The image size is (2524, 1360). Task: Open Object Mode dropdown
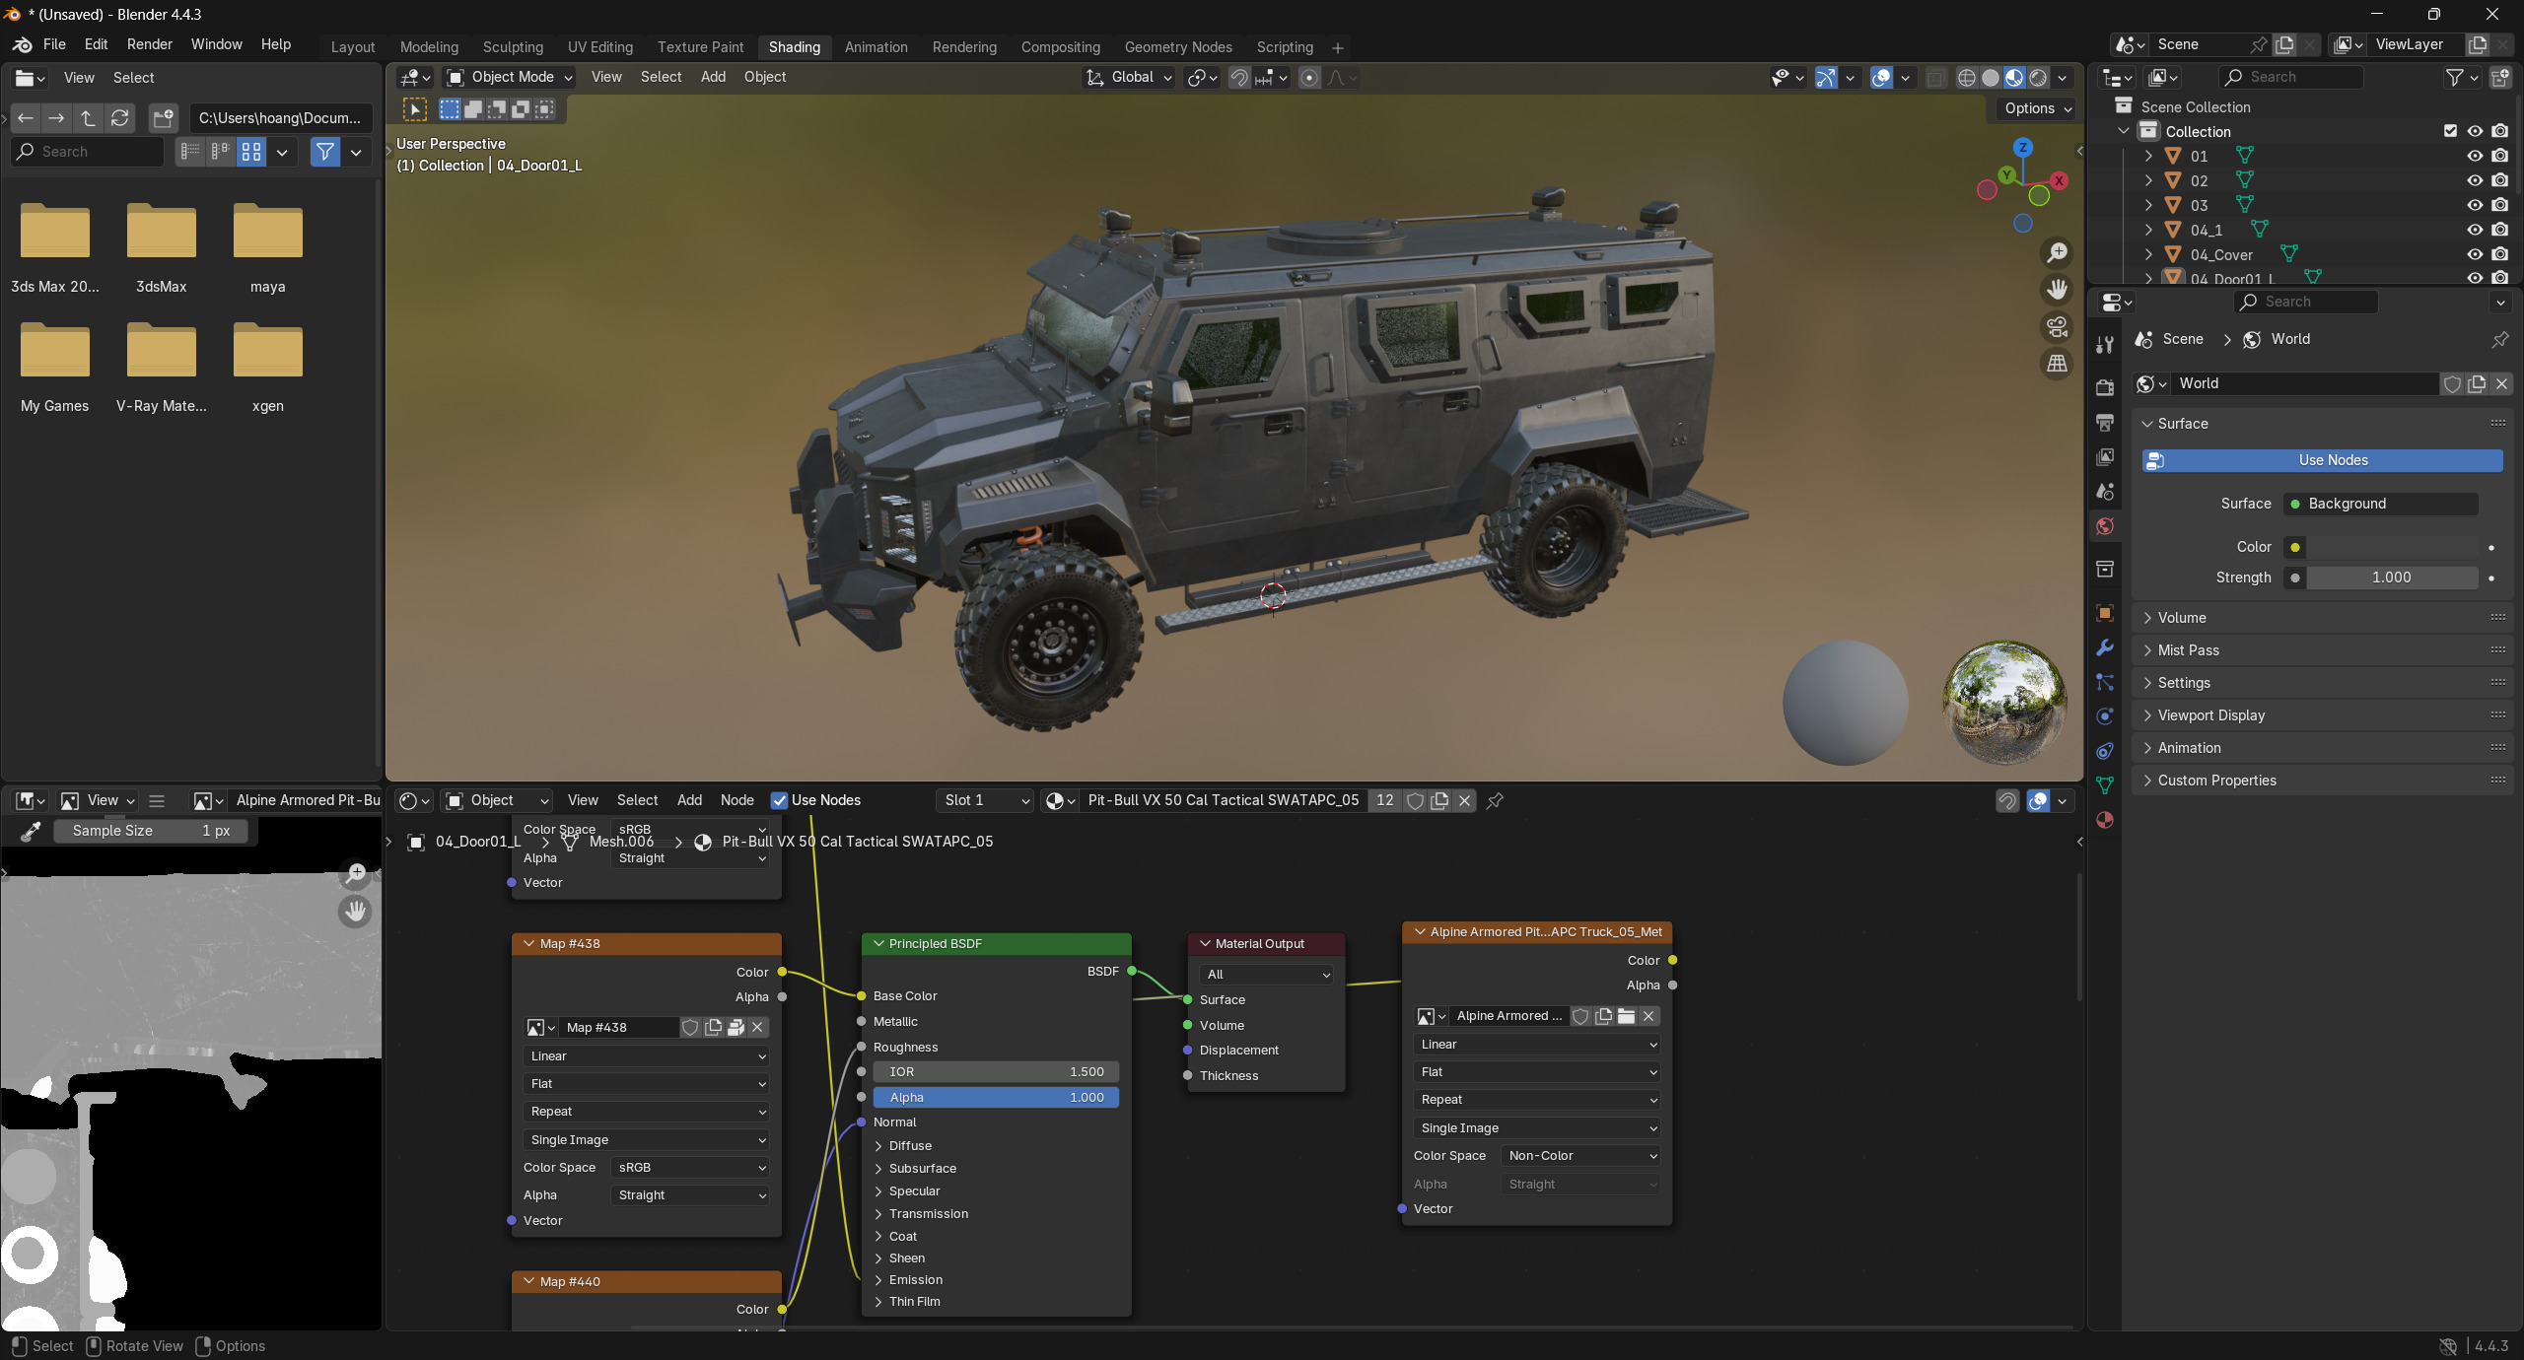[510, 78]
